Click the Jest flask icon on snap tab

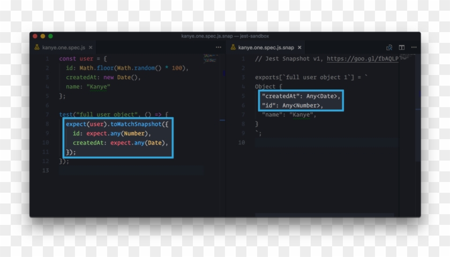click(x=233, y=48)
